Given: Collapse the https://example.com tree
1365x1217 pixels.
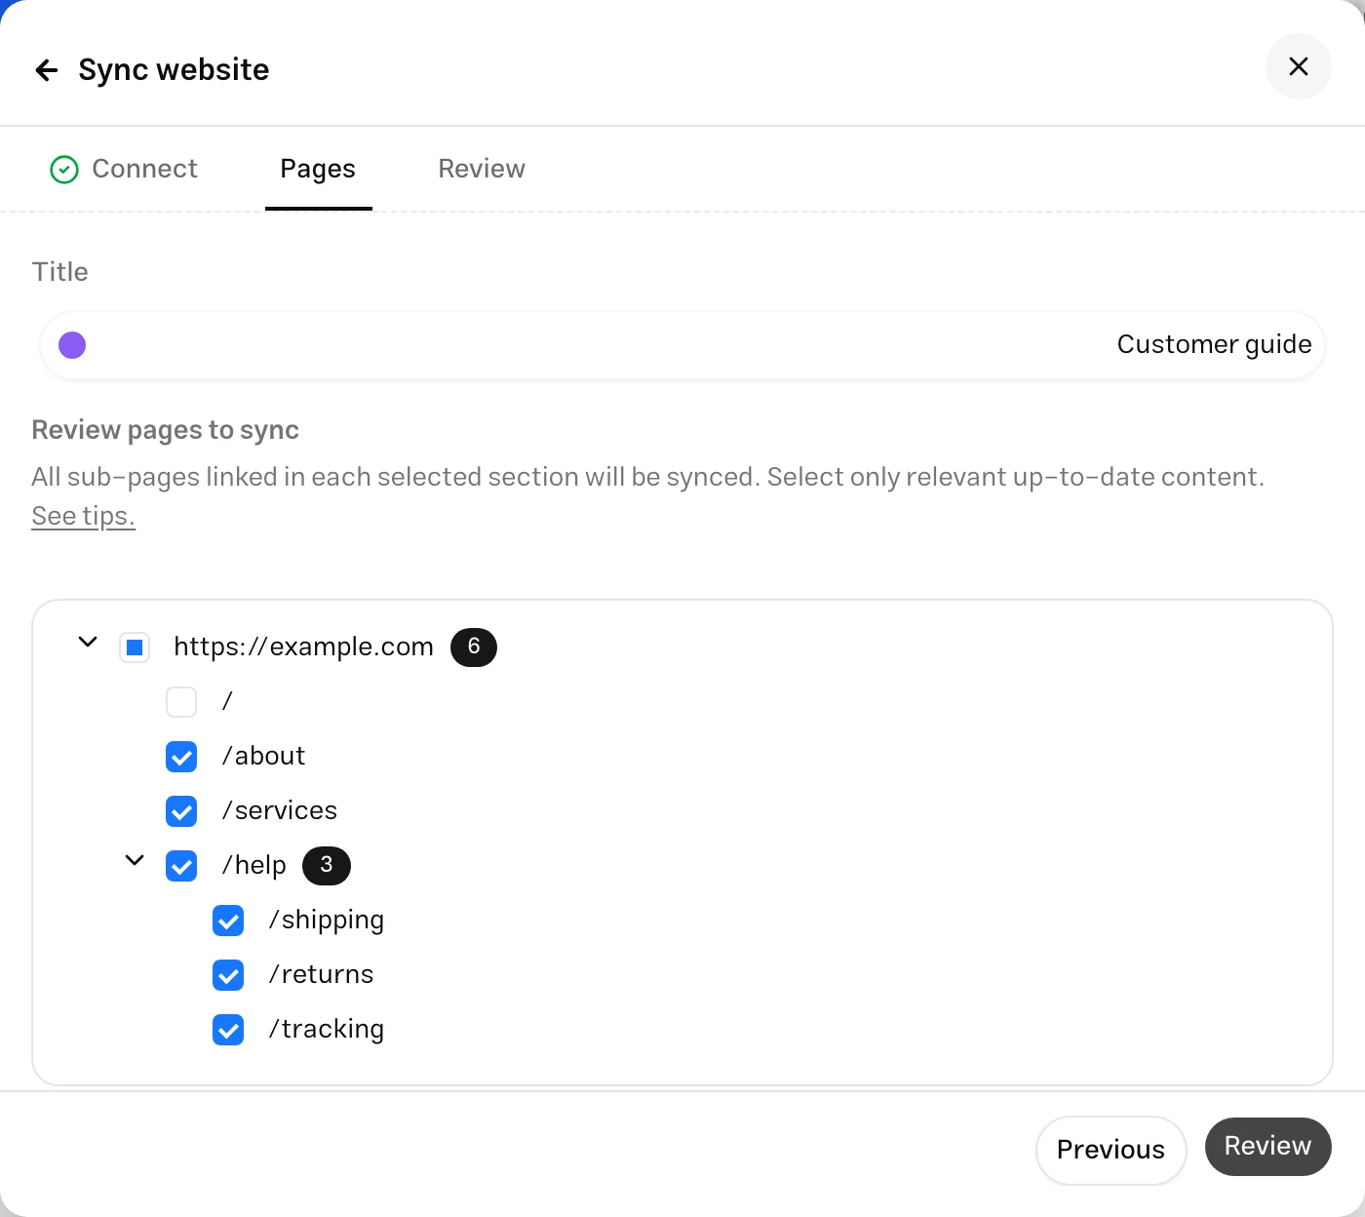Looking at the screenshot, I should (x=88, y=642).
